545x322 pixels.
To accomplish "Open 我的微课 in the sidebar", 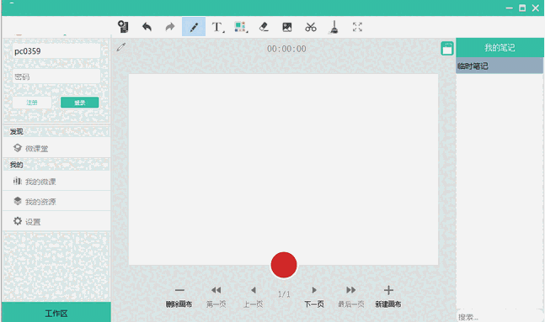I will (x=56, y=181).
